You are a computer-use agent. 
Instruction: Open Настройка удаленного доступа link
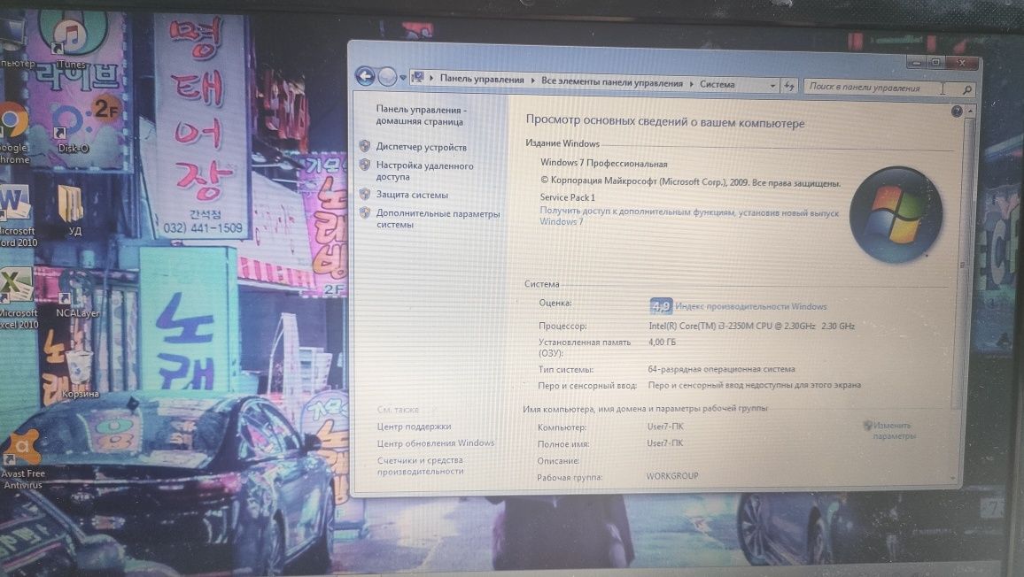click(x=424, y=171)
